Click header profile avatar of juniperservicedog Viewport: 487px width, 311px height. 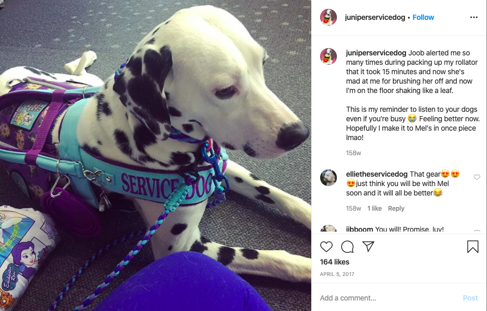pyautogui.click(x=329, y=17)
